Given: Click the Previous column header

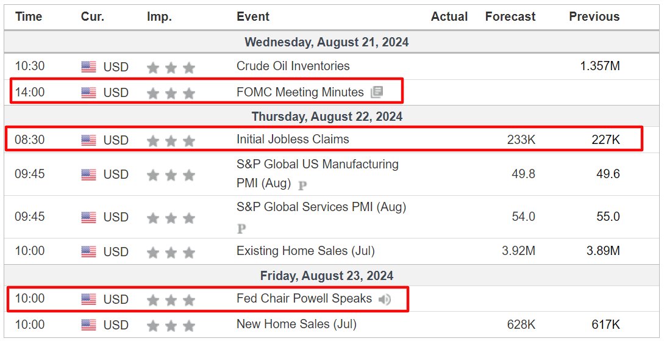Looking at the screenshot, I should (594, 16).
